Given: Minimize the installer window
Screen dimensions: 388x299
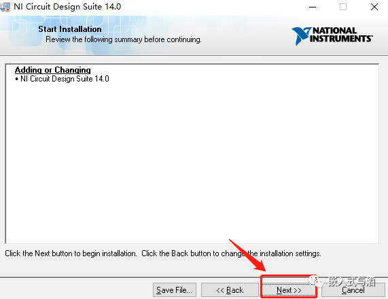Looking at the screenshot, I should [x=313, y=7].
